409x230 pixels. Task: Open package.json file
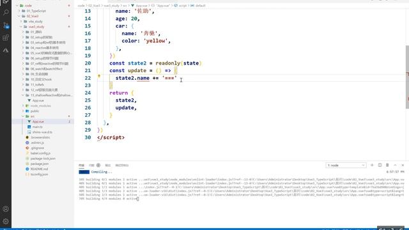[40, 164]
